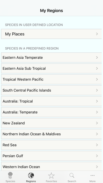Select New Zealand region

point(51,123)
